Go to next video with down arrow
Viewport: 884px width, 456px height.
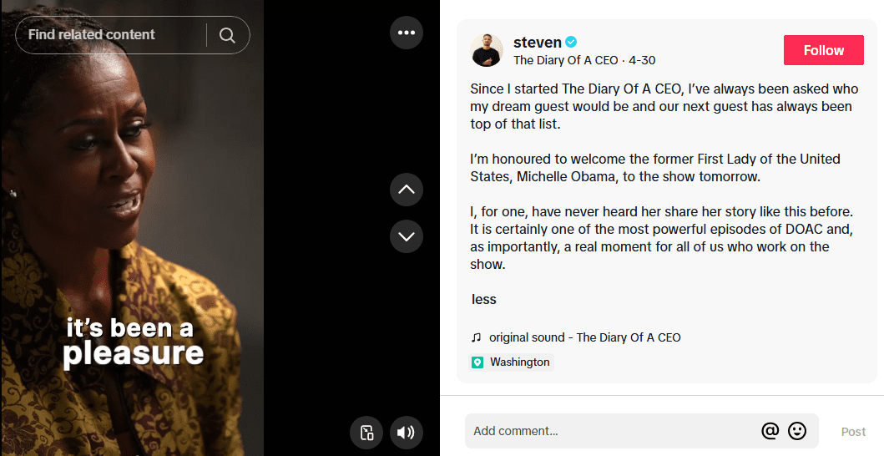pyautogui.click(x=407, y=236)
